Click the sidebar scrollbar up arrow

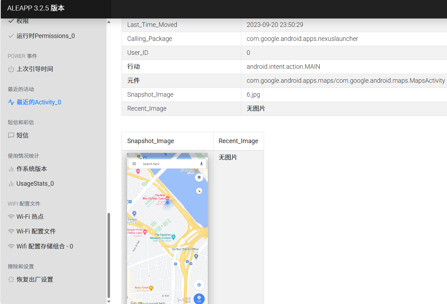(x=109, y=22)
